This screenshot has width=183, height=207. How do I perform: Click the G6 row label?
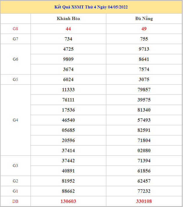coord(15,59)
